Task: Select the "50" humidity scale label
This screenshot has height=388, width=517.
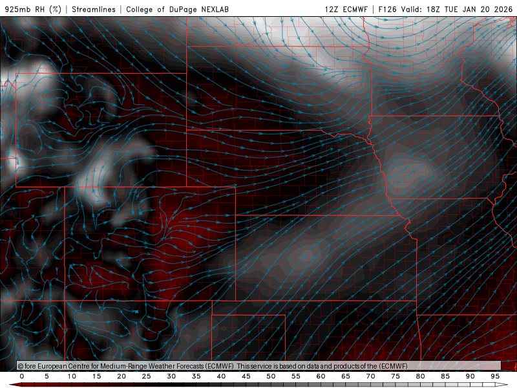Action: tap(271, 376)
